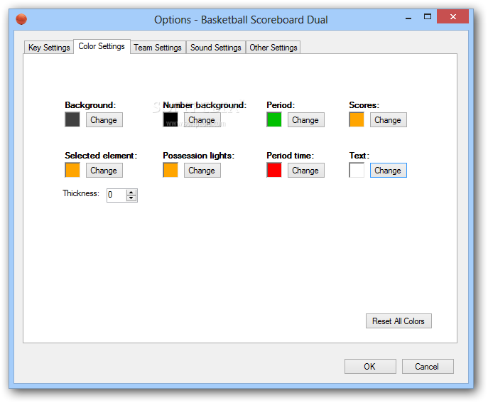Increase Thickness with the up arrow
488x403 pixels.
tap(131, 192)
